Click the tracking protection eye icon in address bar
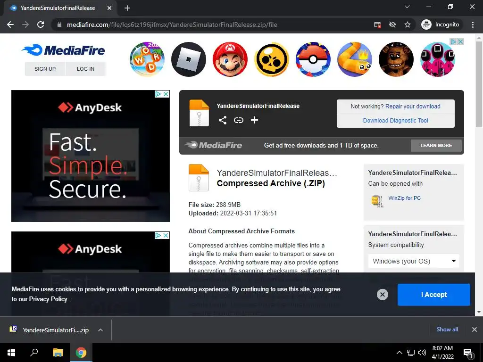The width and height of the screenshot is (483, 362). (392, 25)
